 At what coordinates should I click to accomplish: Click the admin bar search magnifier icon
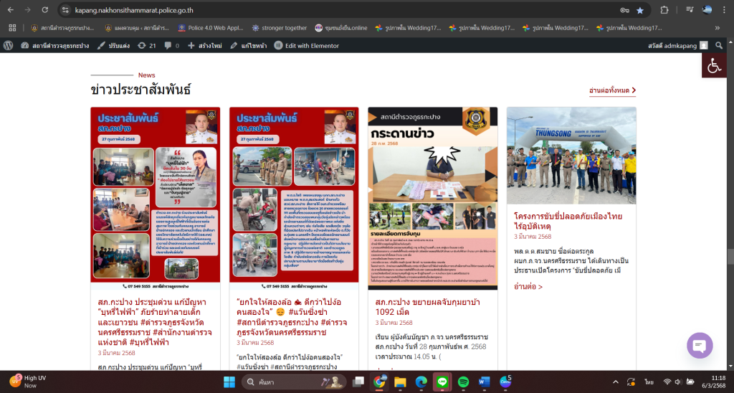(x=718, y=45)
